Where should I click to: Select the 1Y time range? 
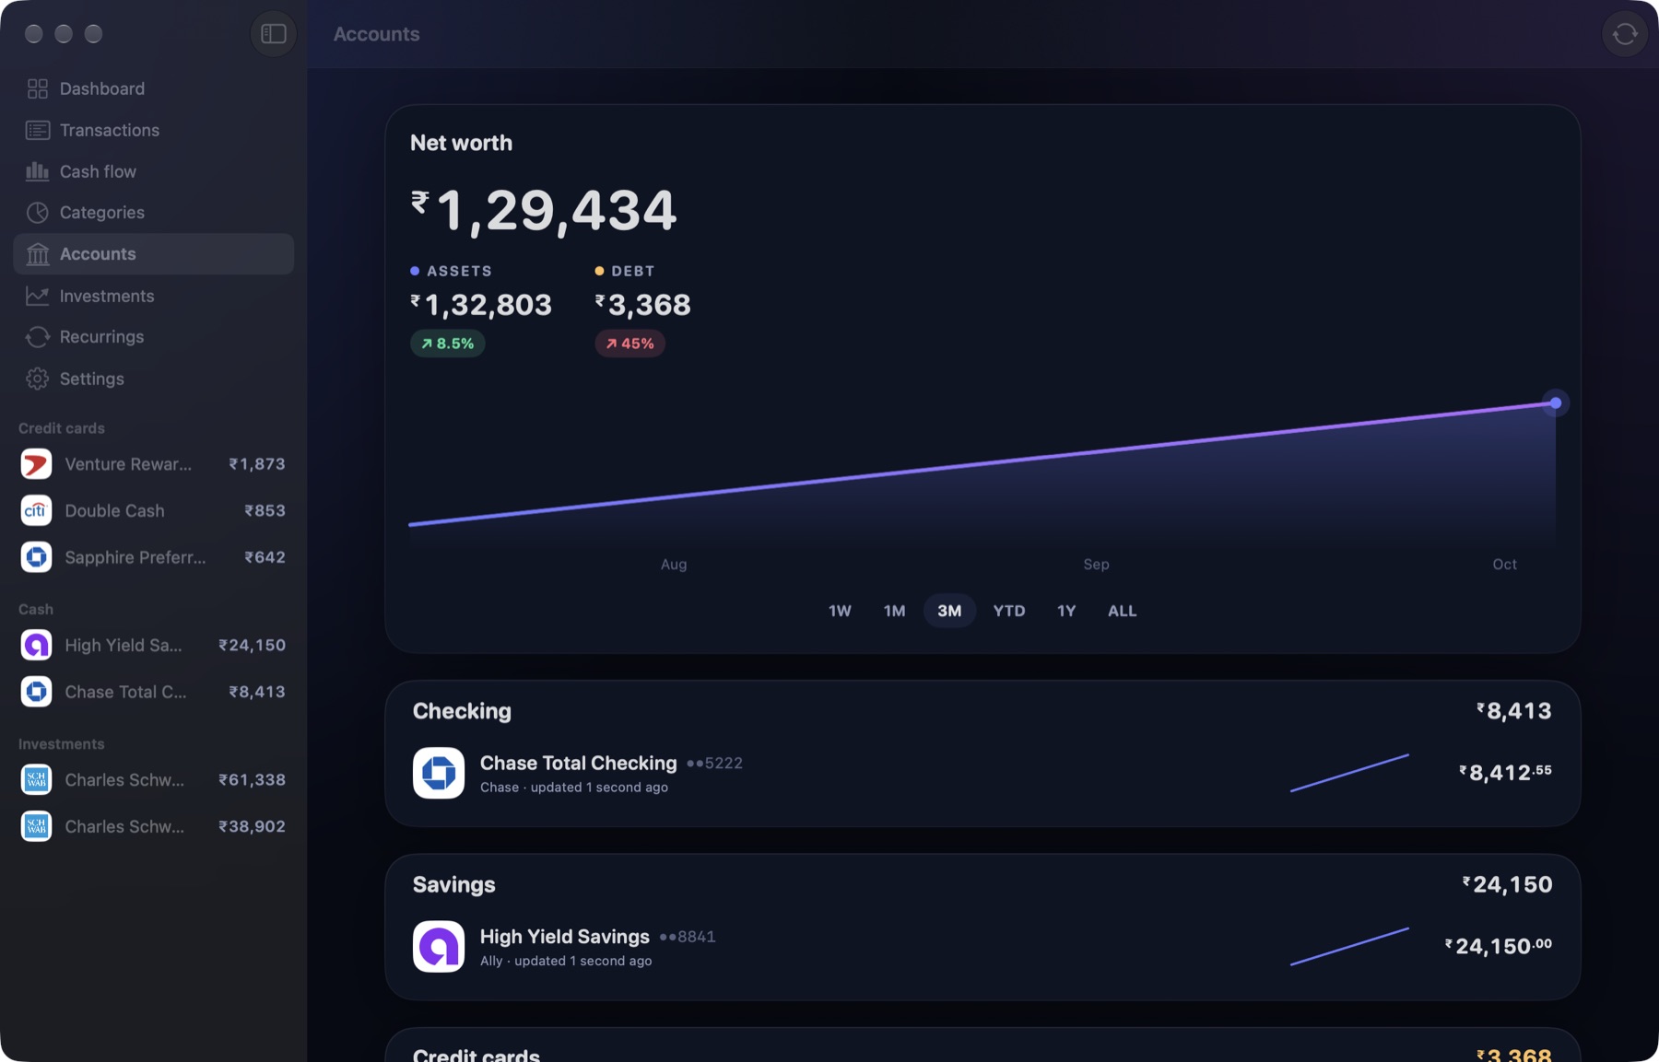pos(1066,611)
